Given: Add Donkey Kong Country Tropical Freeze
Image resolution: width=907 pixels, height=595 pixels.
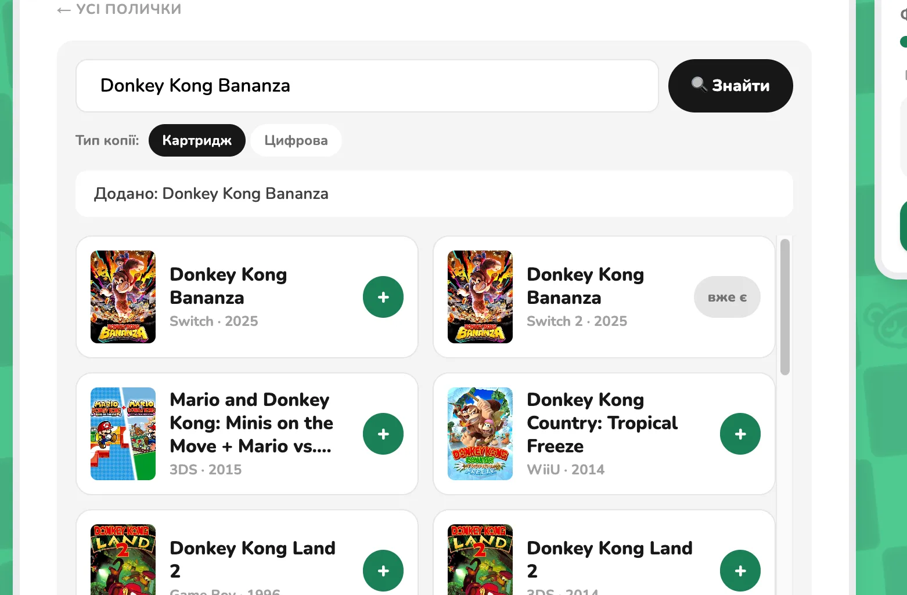Looking at the screenshot, I should pos(740,434).
